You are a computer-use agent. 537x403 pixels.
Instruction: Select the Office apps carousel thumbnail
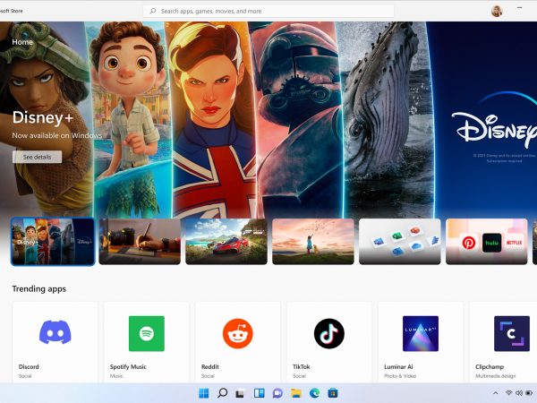[x=400, y=242]
